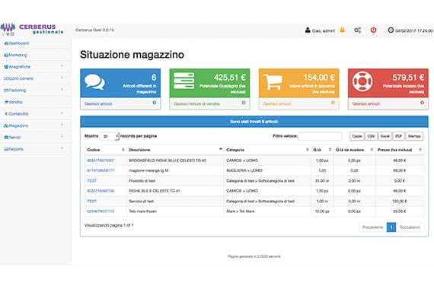Click the arrow circle on red card footer
Image resolution: width=434 pixels, height=289 pixels.
(422, 103)
